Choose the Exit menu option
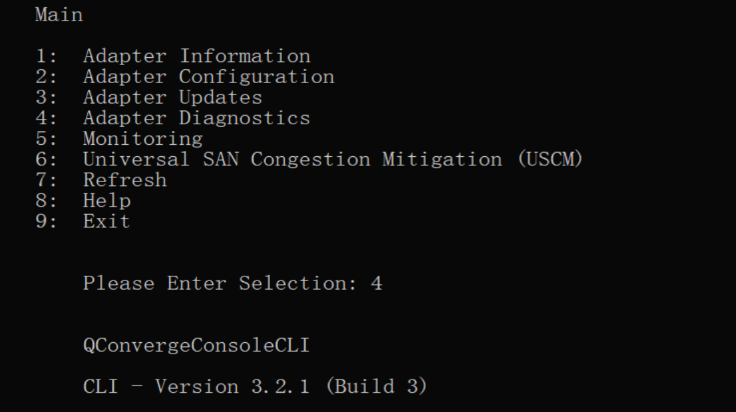This screenshot has height=412, width=736. coord(106,221)
